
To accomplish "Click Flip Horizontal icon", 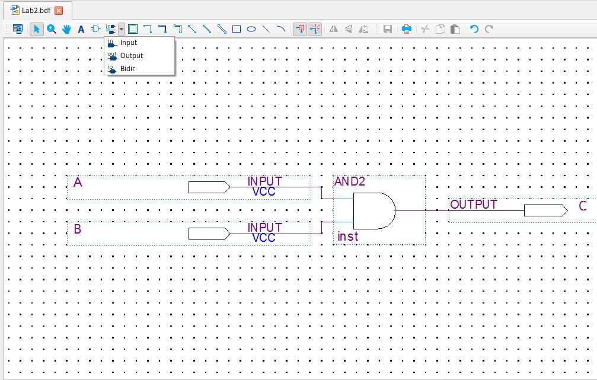I will click(334, 29).
